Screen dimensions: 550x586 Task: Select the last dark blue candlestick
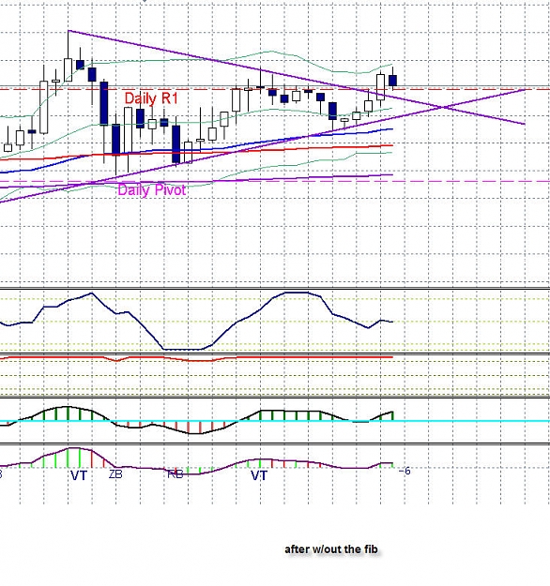pyautogui.click(x=393, y=81)
